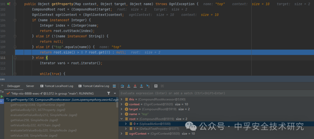Viewport: 314px width, 139px height.
Task: Open the Tomcat Localhost Log tab
Action: point(57,86)
